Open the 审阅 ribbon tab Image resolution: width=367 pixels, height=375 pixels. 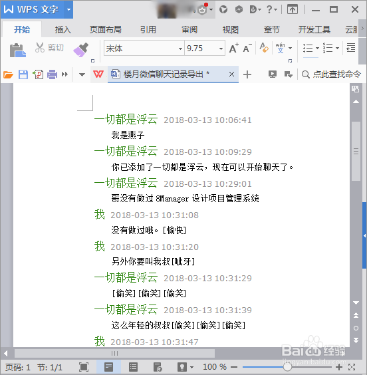[x=189, y=30]
